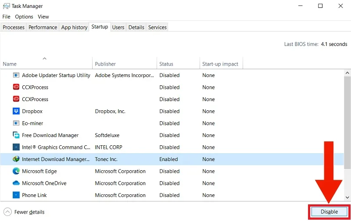Screen dimensions: 351x221
Task: Select the Eo-miner entry name
Action: coord(32,123)
